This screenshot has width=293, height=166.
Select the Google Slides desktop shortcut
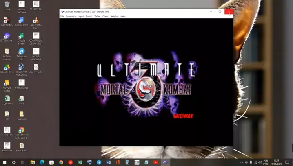tap(7, 85)
